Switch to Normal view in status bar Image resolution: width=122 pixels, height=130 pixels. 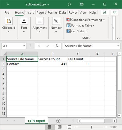(x=50, y=127)
